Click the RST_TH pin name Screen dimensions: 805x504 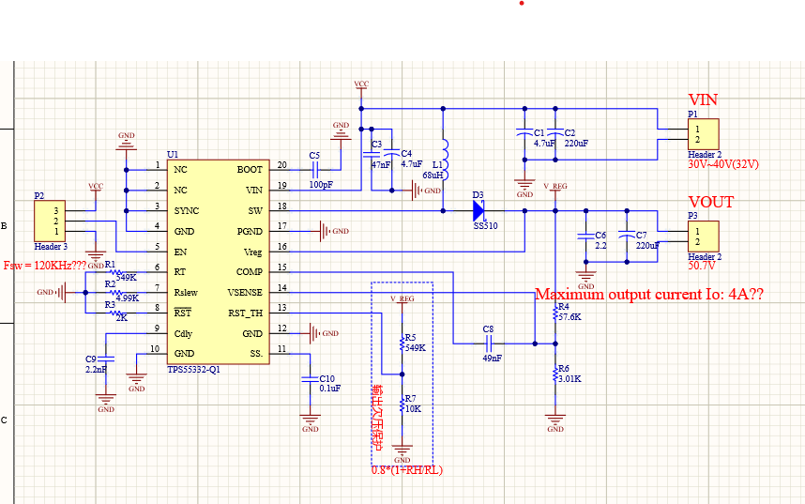click(x=246, y=313)
